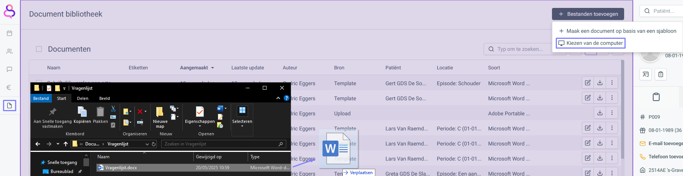Open the Word icon open-with dropdown
Image resolution: width=683 pixels, height=176 pixels.
click(x=225, y=109)
